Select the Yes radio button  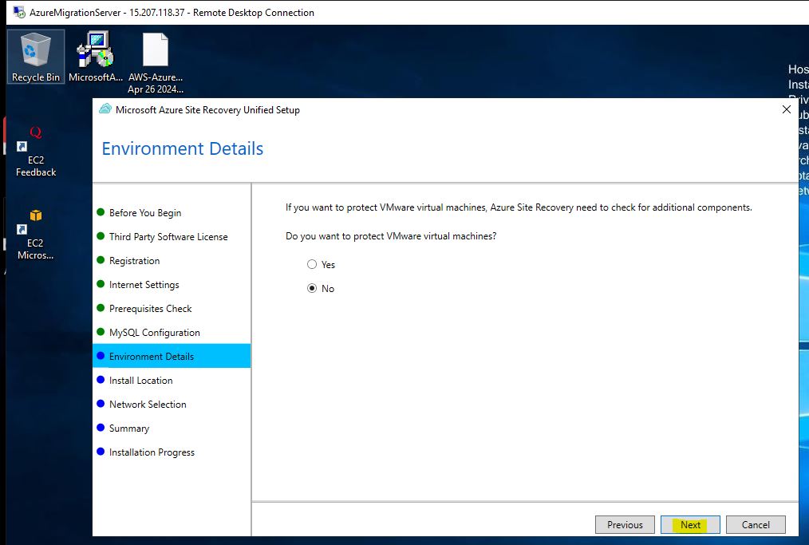click(x=312, y=265)
